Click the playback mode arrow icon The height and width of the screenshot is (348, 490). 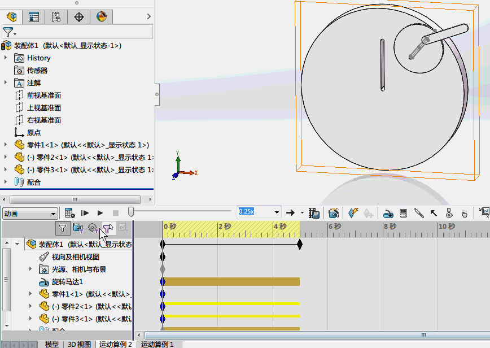tap(290, 213)
